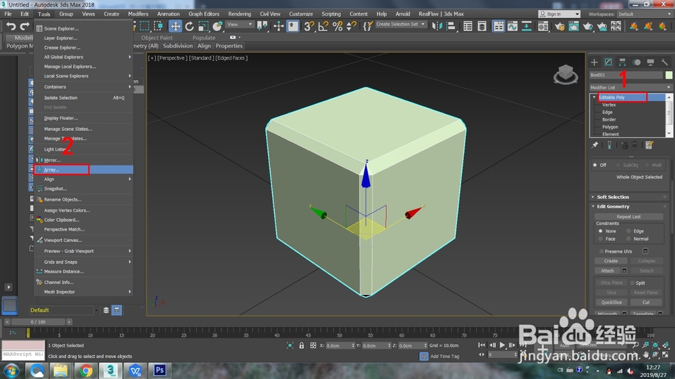The image size is (675, 379).
Task: Open the Create tab in command panel
Action: (595, 62)
